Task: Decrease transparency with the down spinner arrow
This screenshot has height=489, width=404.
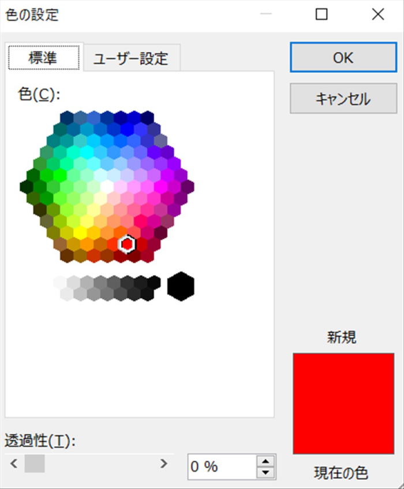Action: [x=265, y=472]
